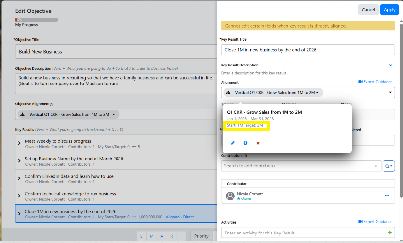Click the pencil edit icon in alignment popup
Image resolution: width=403 pixels, height=243 pixels.
click(233, 143)
